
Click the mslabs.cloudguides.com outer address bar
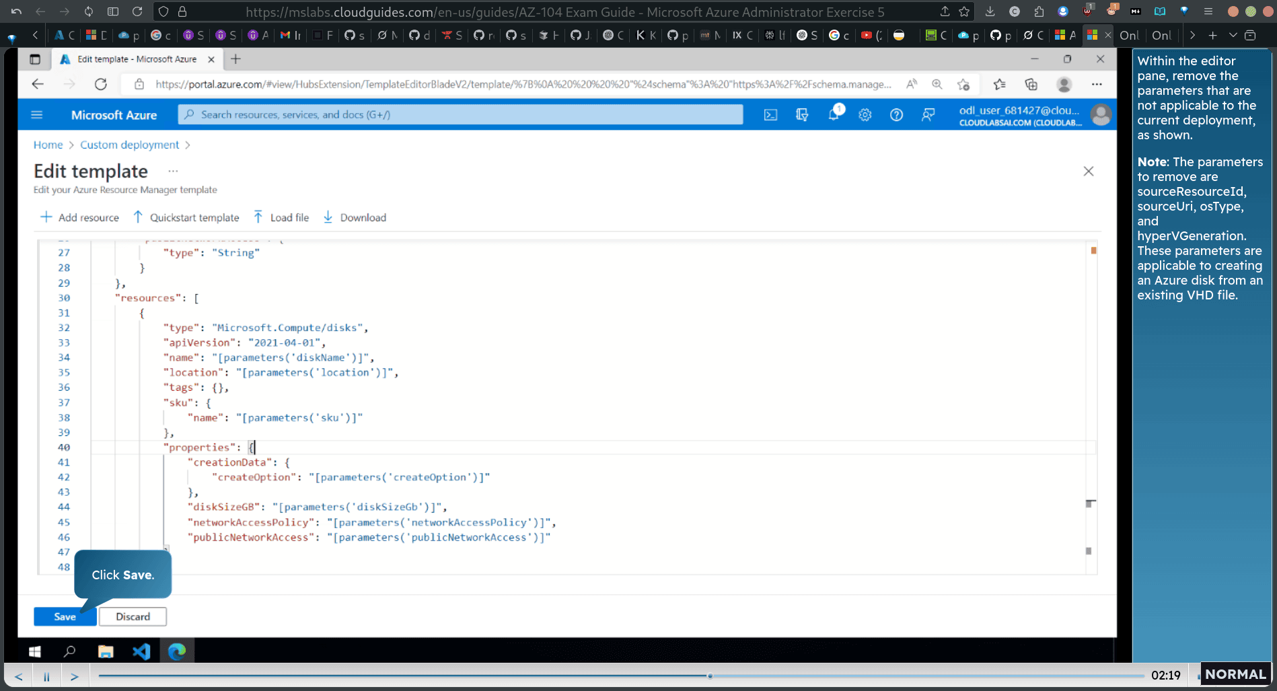[564, 12]
